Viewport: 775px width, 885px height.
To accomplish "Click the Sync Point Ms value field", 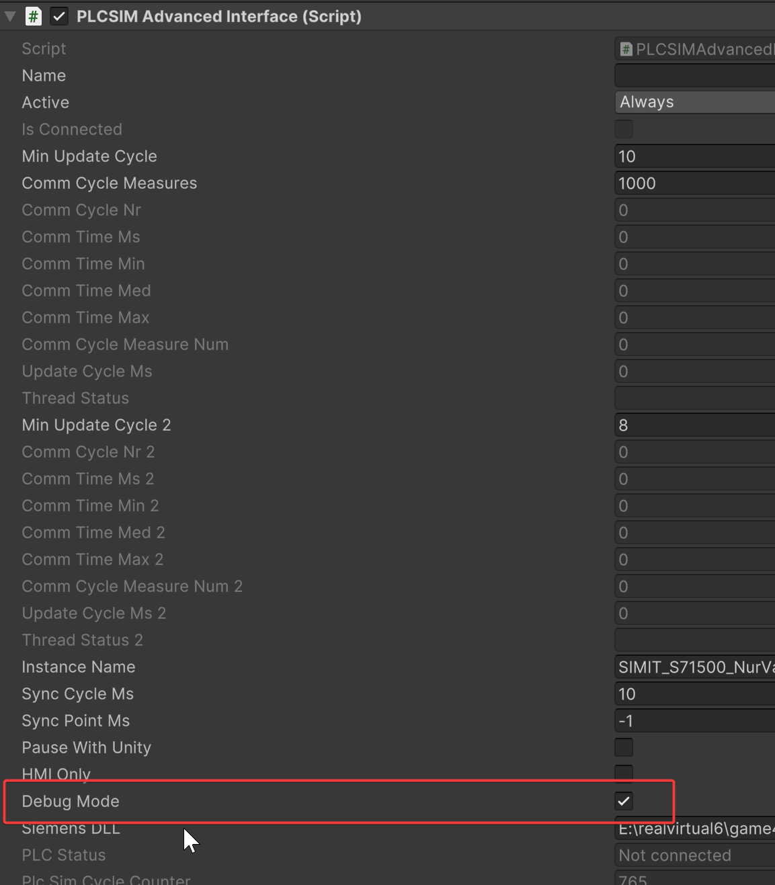I will click(694, 721).
